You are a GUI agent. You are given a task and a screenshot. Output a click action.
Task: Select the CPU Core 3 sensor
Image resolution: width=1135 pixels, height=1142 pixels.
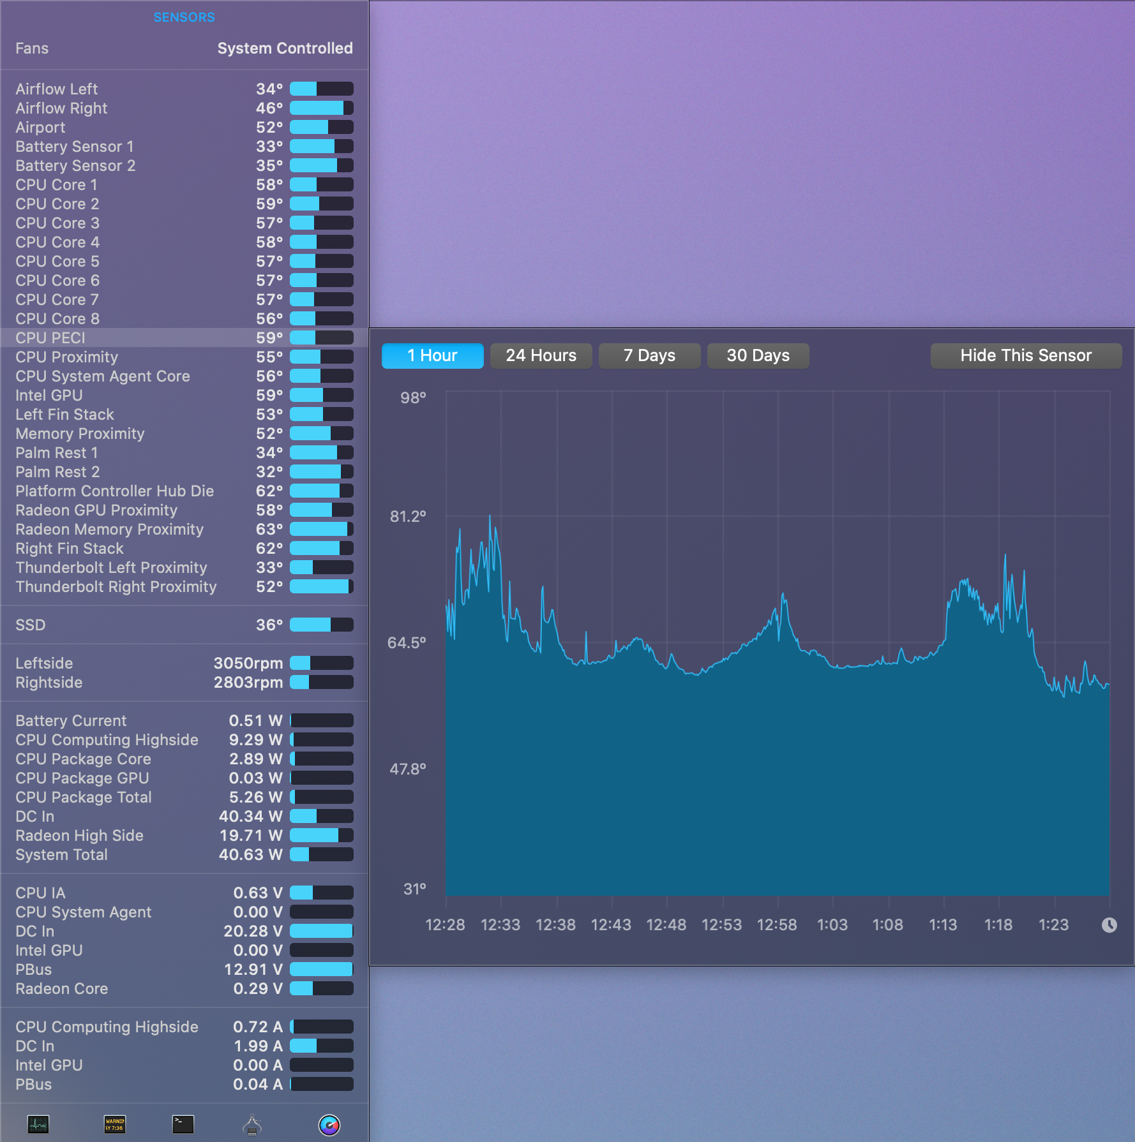coord(184,223)
